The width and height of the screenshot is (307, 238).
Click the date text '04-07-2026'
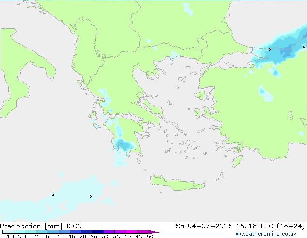(x=210, y=226)
